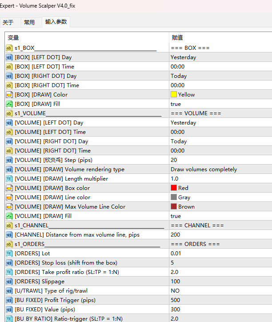Viewport: 272px width, 322px height.
Task: Click the icon beside [BOX] [LEFT DOT] Time
Action: [x=9, y=67]
